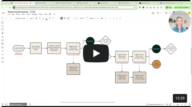Screen dimensions: 192x107
Task: Start presentation mode
Action: click(x=166, y=13)
